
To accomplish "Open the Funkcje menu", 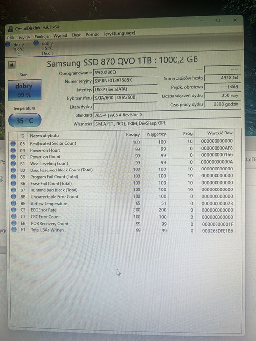I will pyautogui.click(x=41, y=37).
